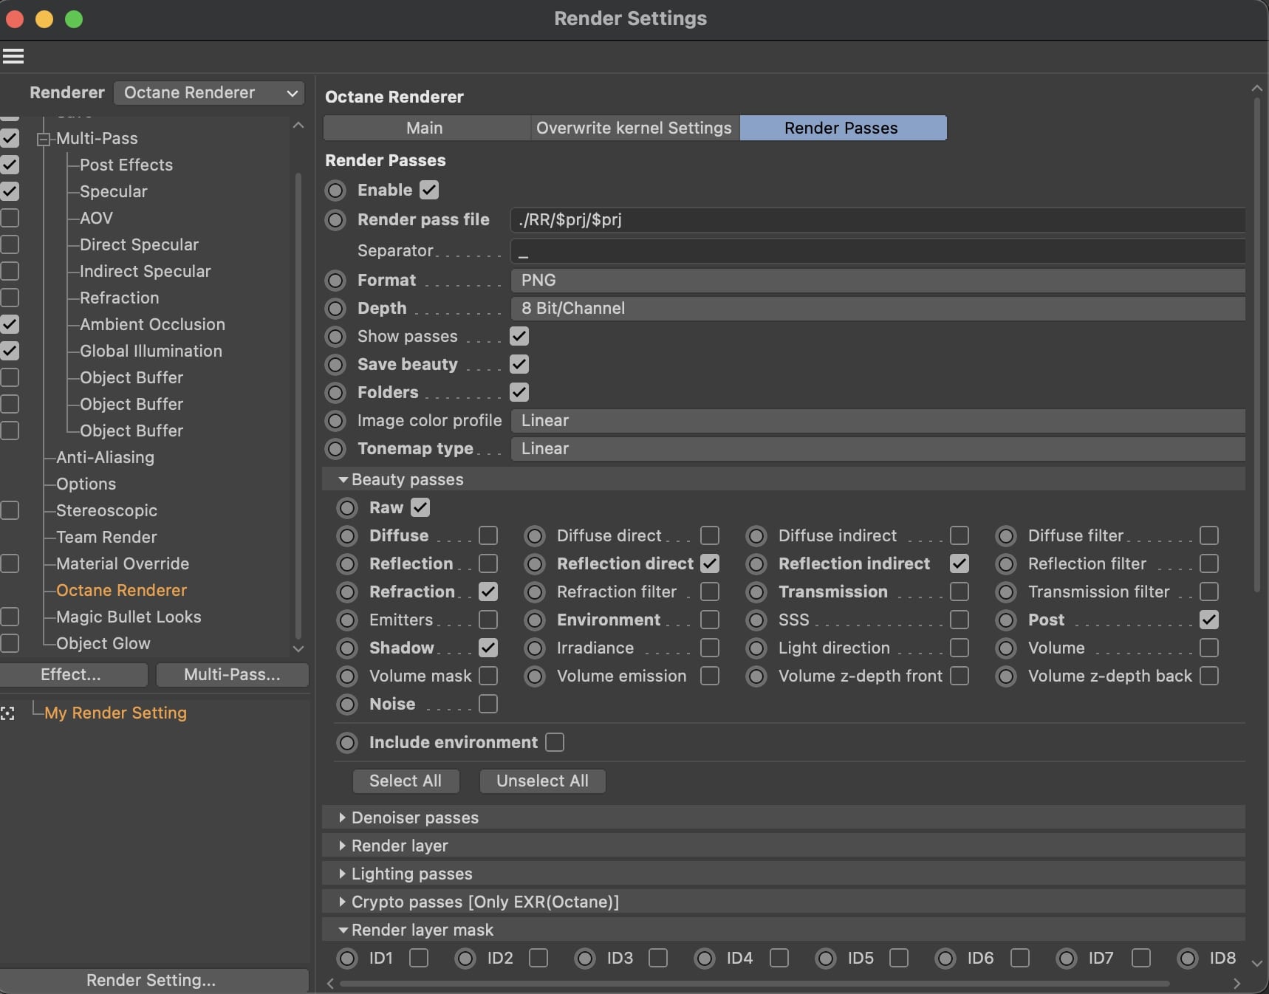Viewport: 1269px width, 994px height.
Task: Click the animation dot beside Enable
Action: [336, 191]
